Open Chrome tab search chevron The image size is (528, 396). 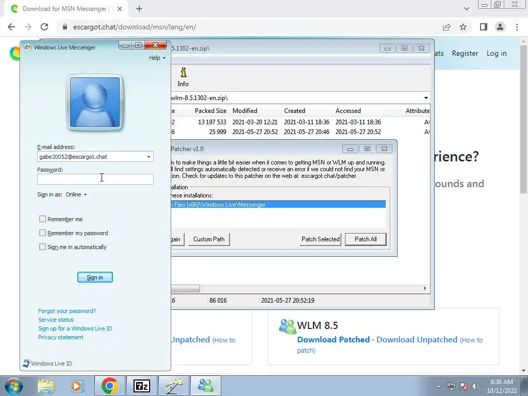(466, 9)
